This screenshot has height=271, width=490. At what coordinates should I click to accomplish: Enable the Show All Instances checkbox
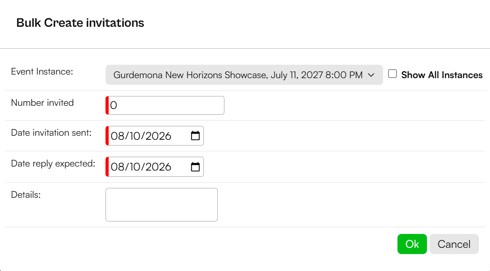[x=393, y=74]
